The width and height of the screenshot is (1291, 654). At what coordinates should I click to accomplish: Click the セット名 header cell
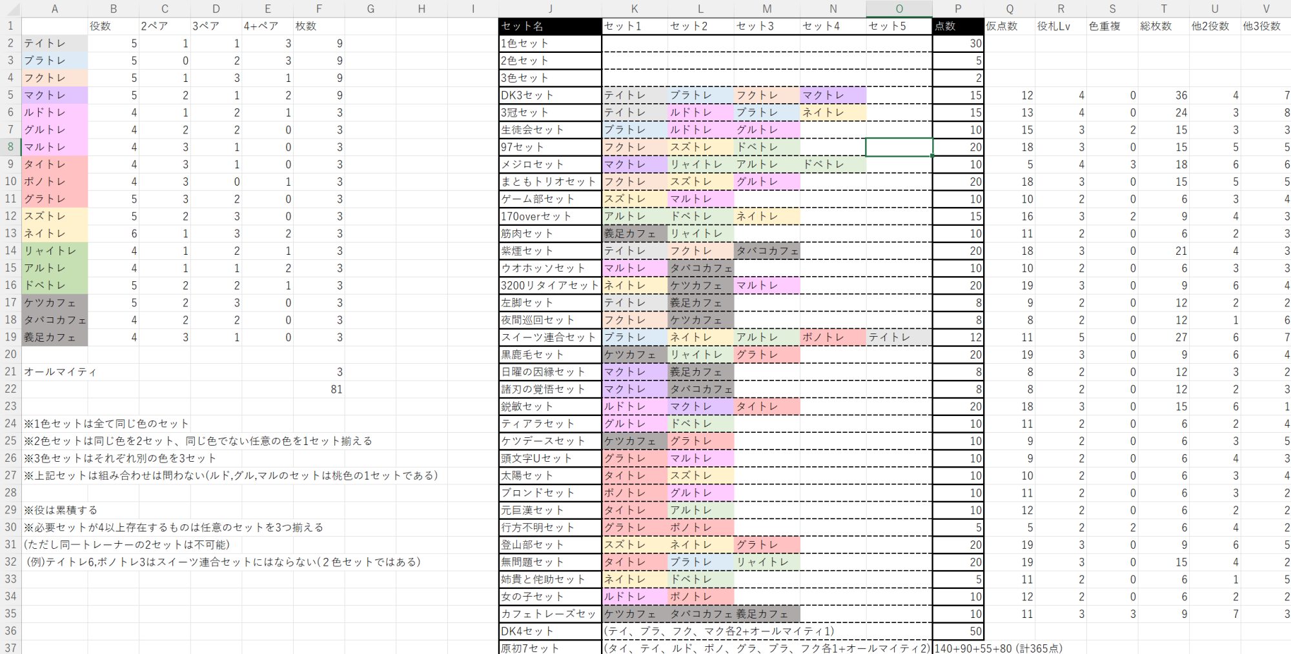[x=550, y=26]
